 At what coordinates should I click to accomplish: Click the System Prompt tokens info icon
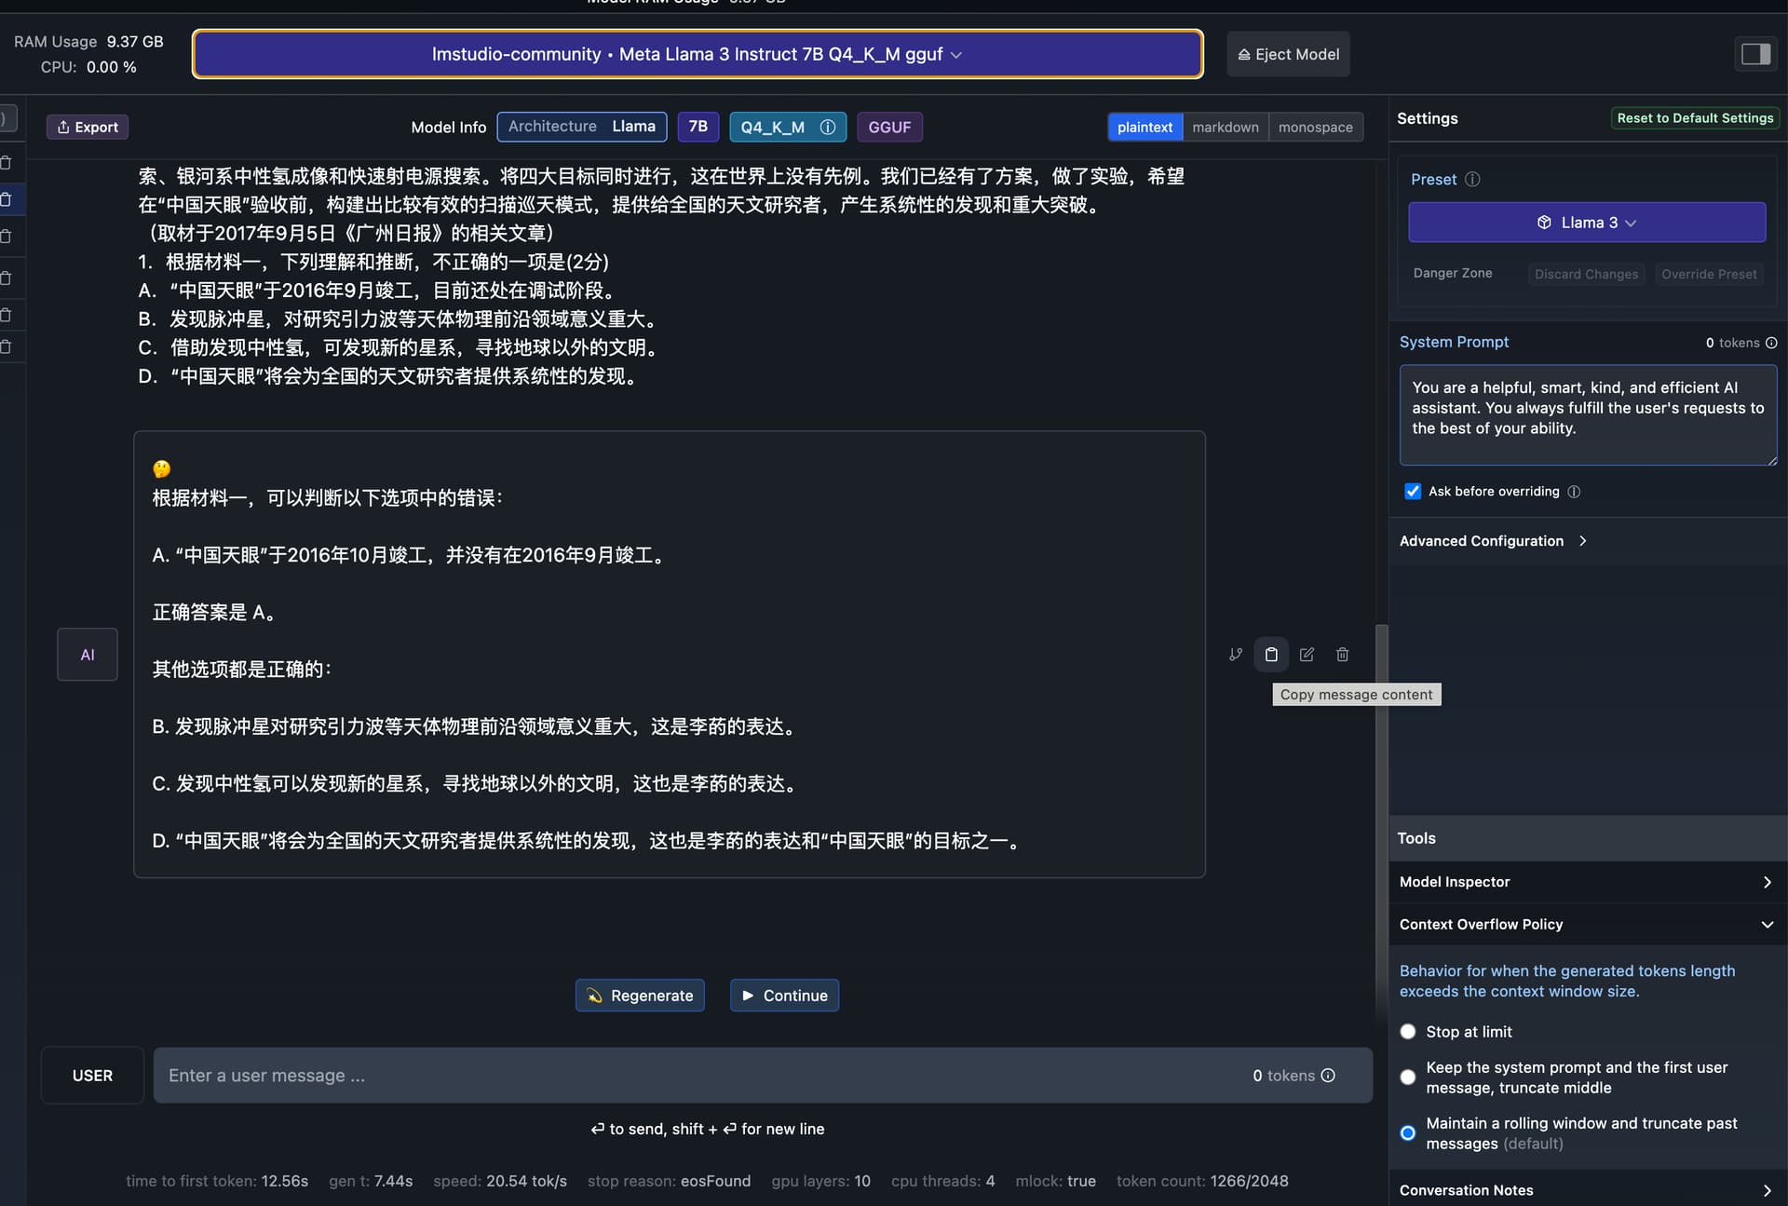click(1771, 343)
